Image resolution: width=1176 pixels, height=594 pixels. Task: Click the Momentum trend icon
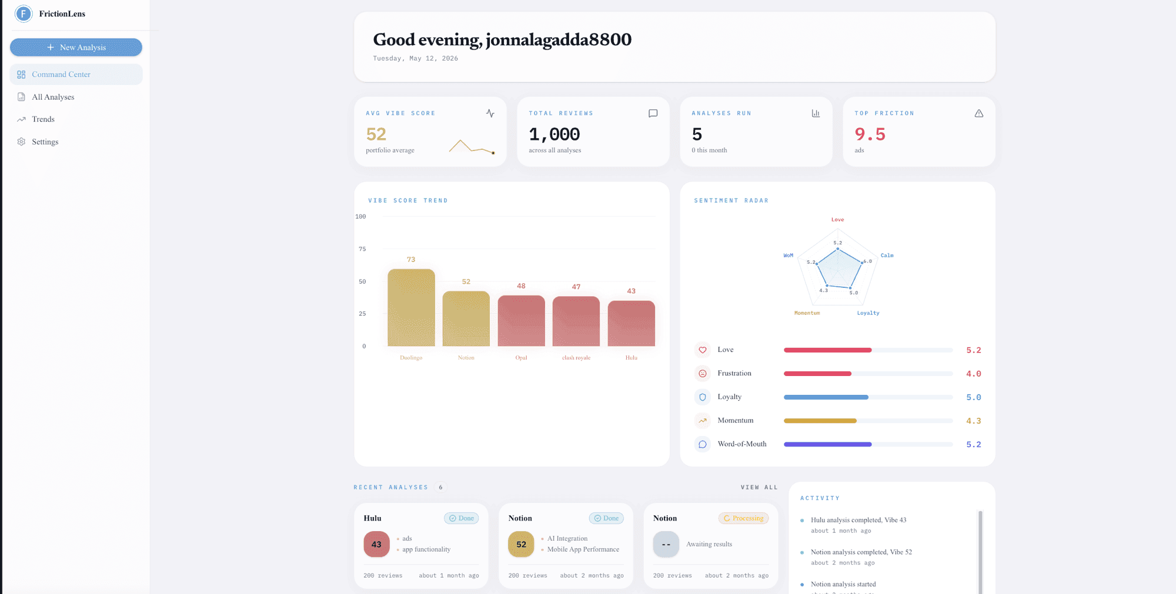point(702,421)
